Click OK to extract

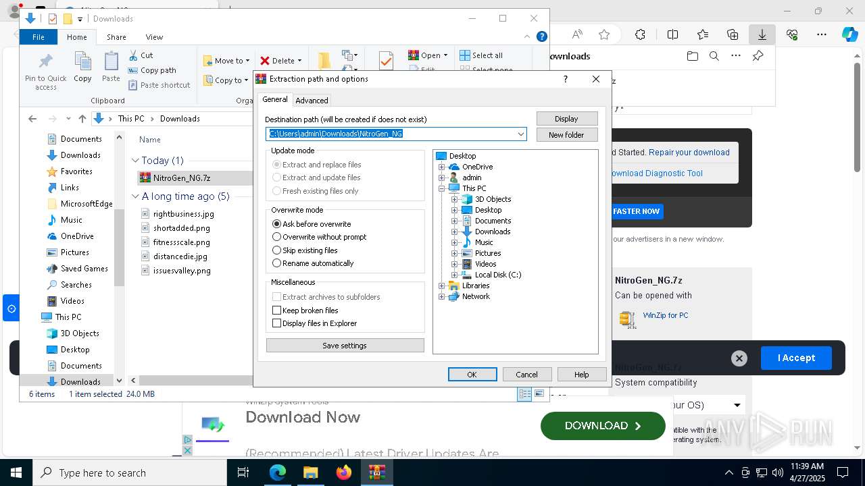472,375
